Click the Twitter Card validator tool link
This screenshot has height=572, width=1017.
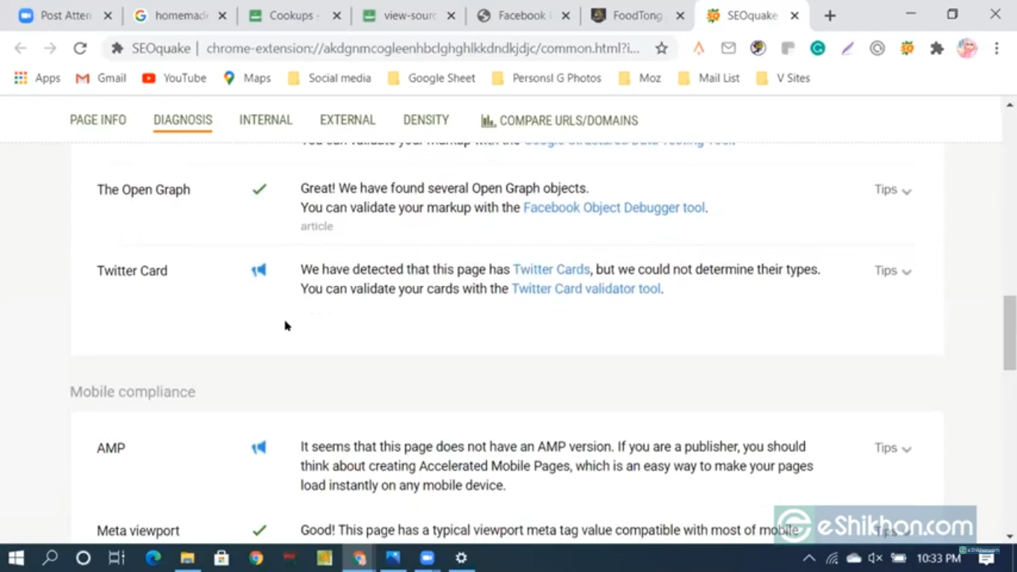pos(586,289)
